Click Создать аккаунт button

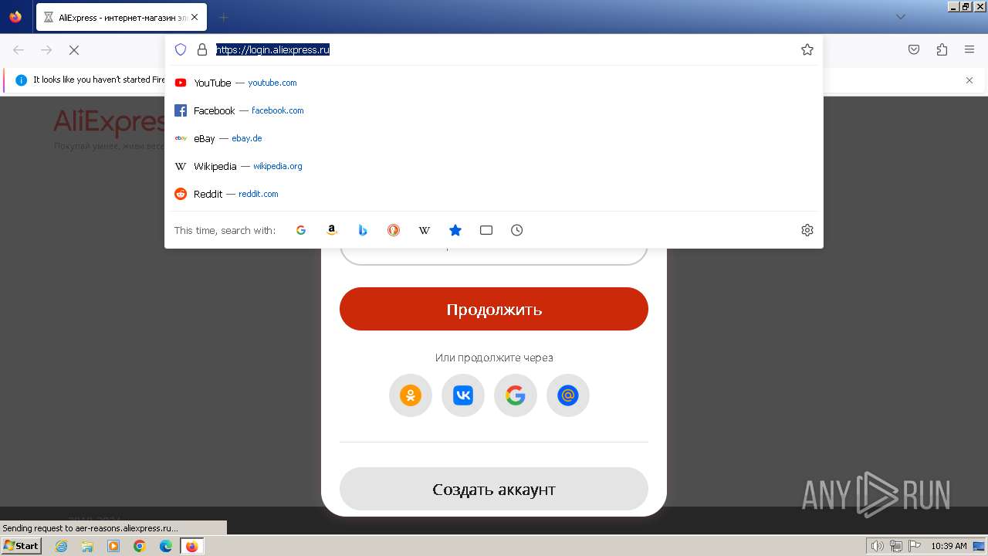point(494,489)
